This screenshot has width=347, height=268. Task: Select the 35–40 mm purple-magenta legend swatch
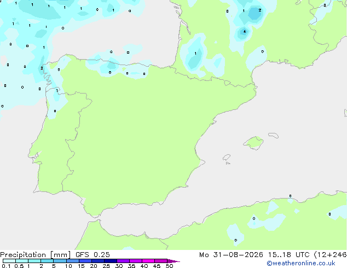pos(136,261)
